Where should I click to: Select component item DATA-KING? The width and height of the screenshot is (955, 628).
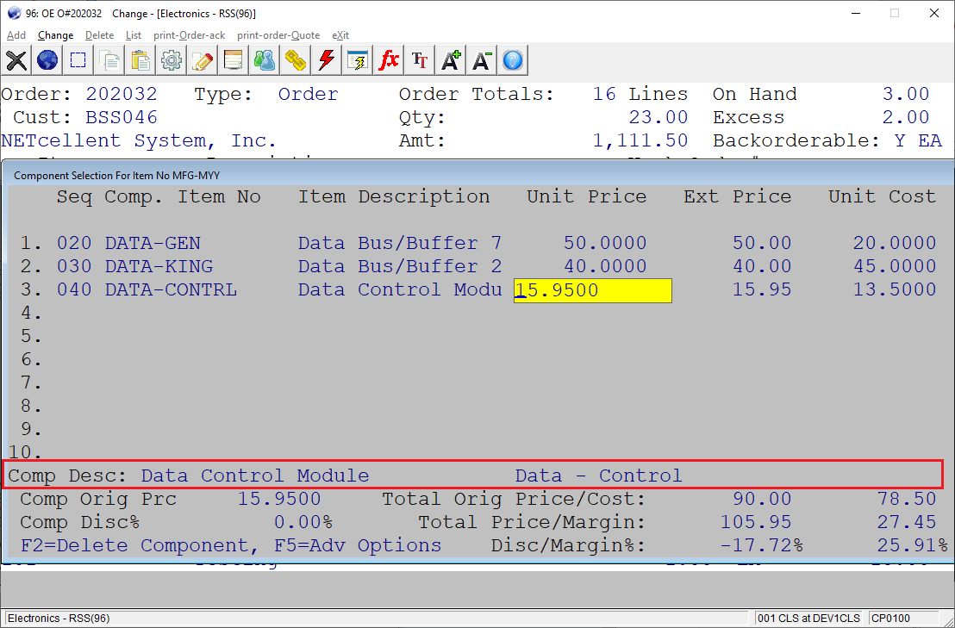159,266
